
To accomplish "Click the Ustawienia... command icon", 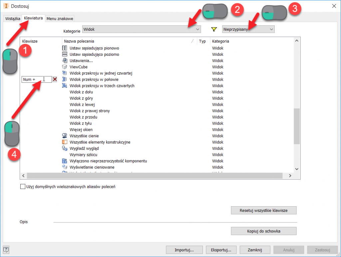I will 65,60.
